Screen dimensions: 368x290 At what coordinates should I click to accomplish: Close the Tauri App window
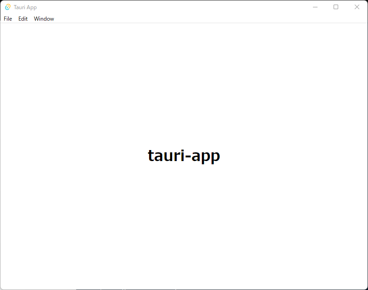[357, 7]
